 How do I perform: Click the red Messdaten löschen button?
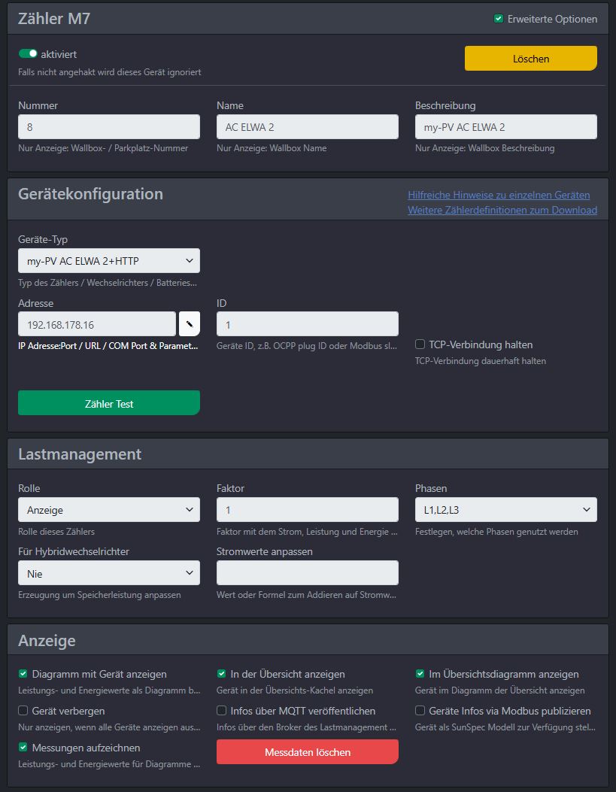click(x=308, y=752)
